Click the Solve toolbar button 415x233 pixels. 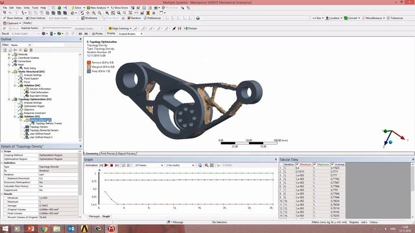point(77,8)
